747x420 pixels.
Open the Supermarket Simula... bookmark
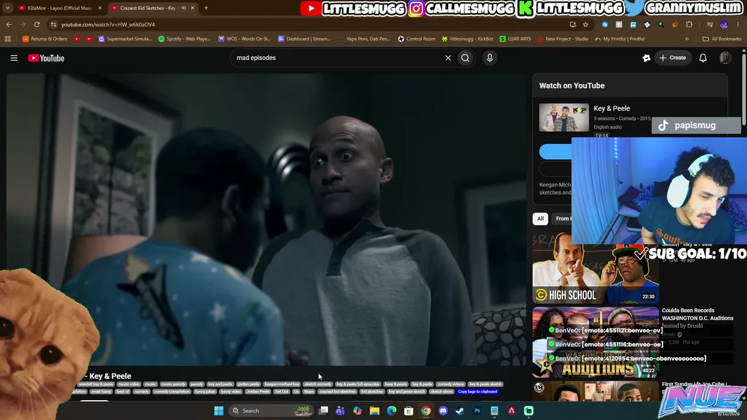(x=125, y=39)
